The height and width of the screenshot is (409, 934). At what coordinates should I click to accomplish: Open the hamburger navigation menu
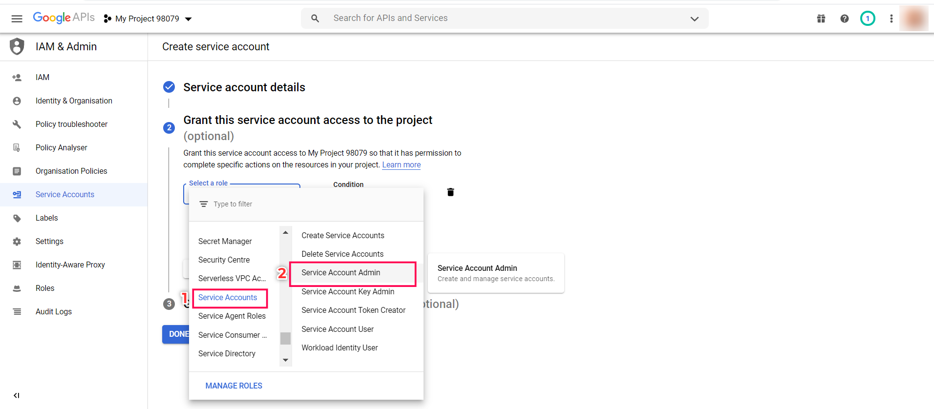point(17,19)
